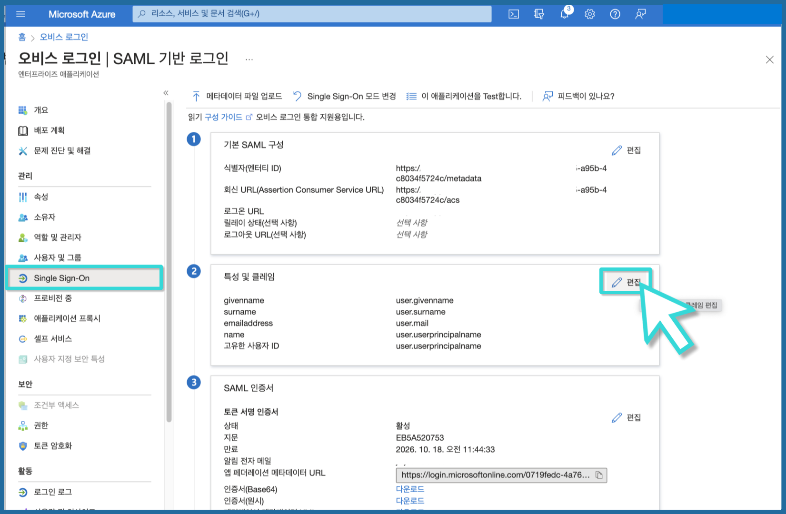Open the notifications bell

coord(565,14)
